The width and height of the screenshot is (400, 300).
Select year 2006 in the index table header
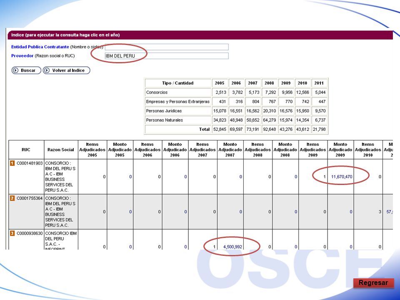[x=236, y=83]
